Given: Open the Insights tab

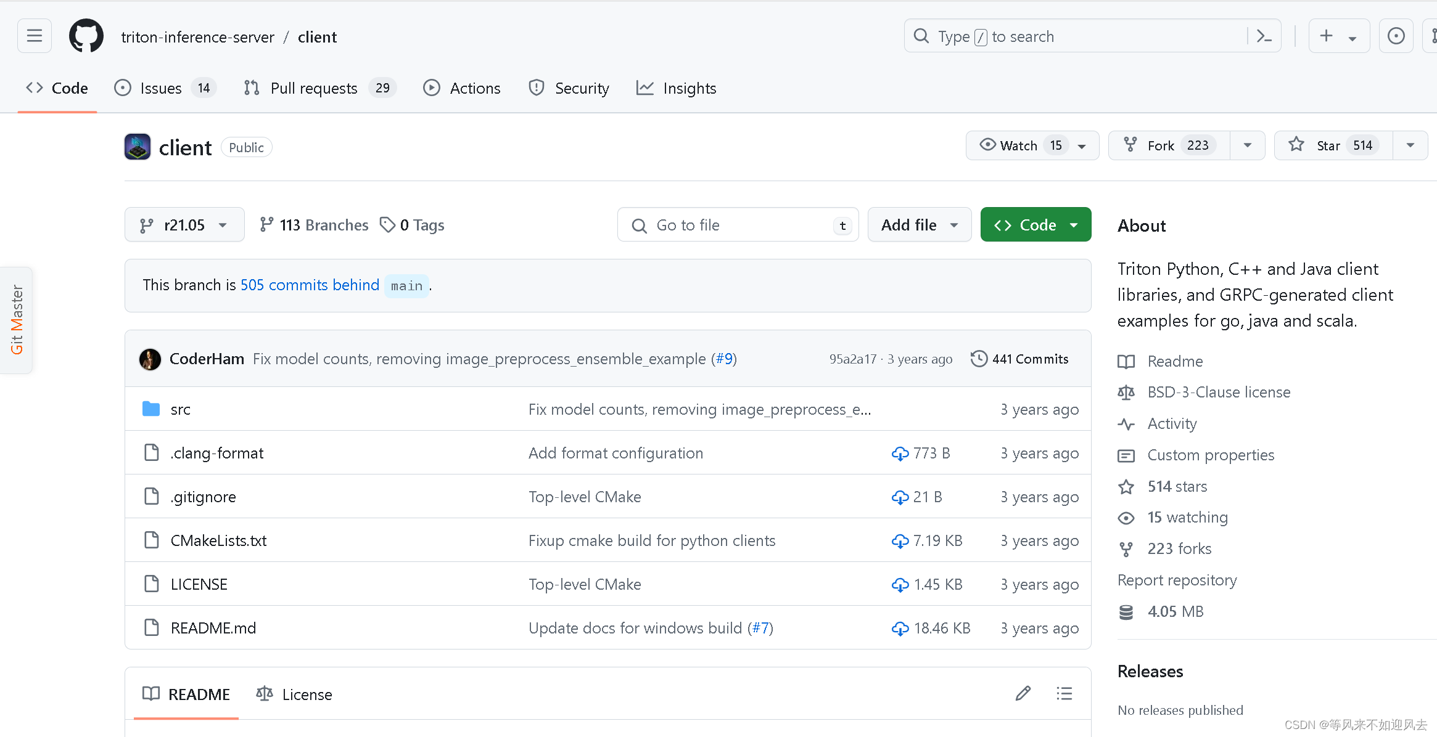Looking at the screenshot, I should 677,88.
